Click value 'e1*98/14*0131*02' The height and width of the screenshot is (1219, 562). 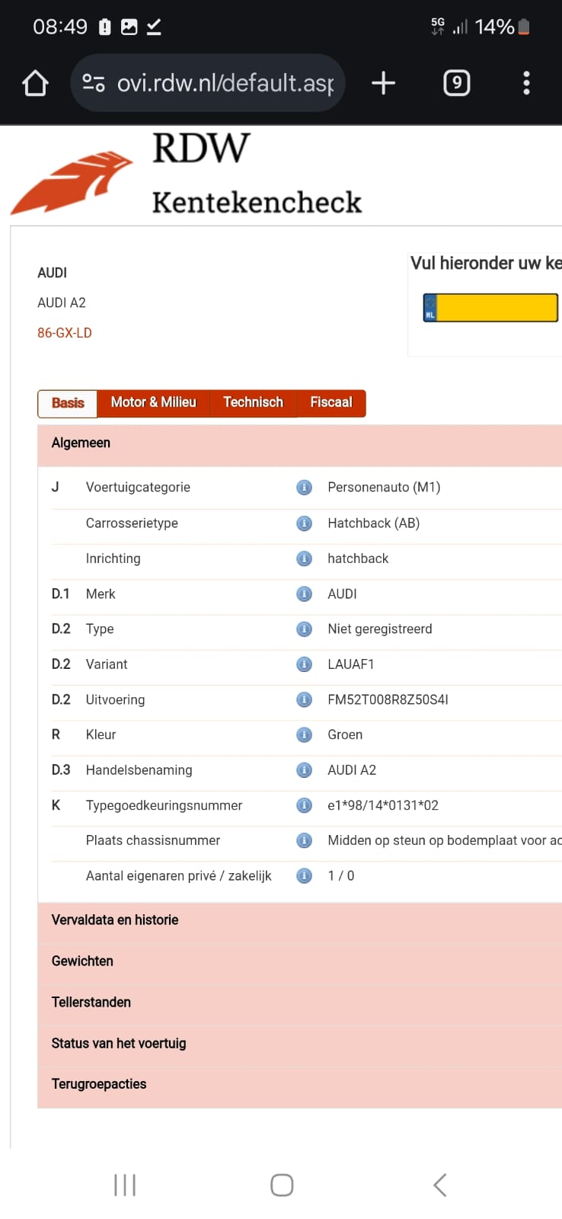(383, 805)
